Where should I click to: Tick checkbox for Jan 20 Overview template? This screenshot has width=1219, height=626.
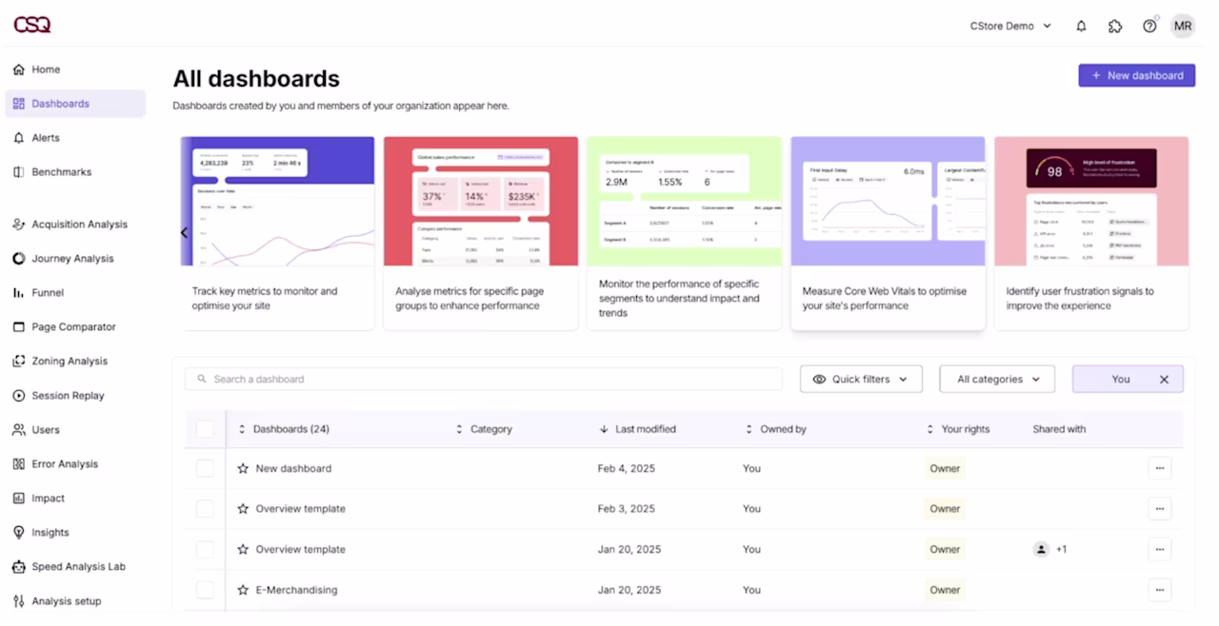[205, 549]
